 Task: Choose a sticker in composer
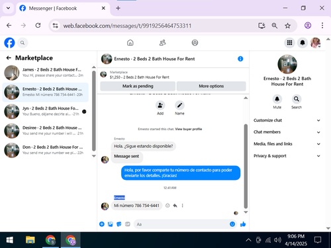(x=119, y=224)
